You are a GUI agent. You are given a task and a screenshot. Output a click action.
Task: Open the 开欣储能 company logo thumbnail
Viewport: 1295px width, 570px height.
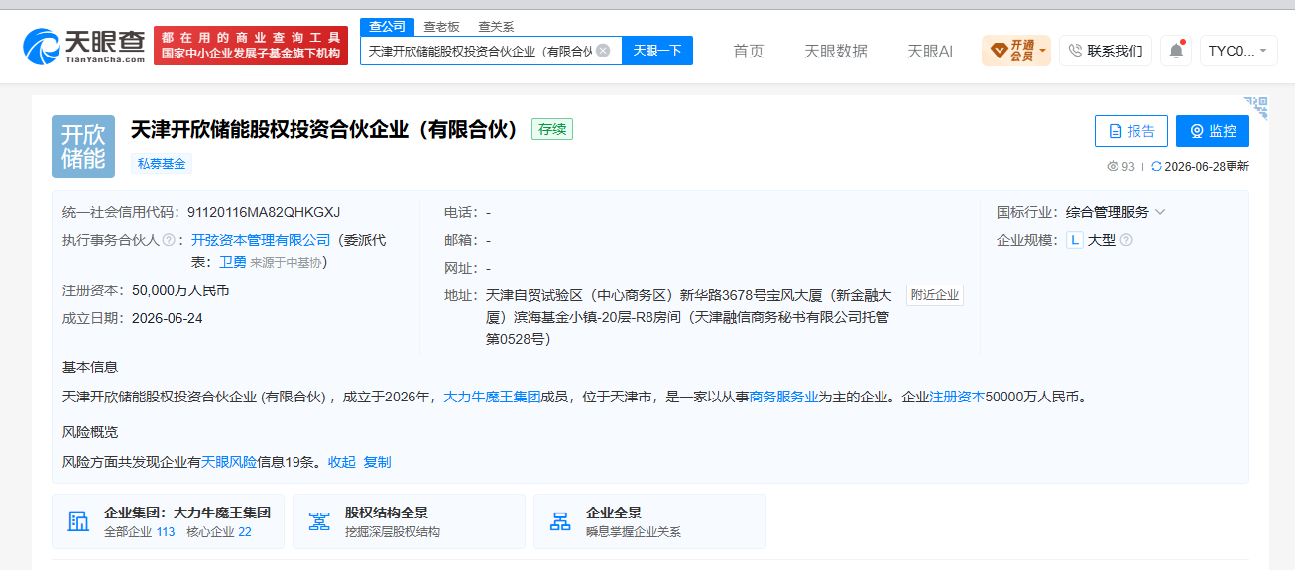tap(83, 147)
